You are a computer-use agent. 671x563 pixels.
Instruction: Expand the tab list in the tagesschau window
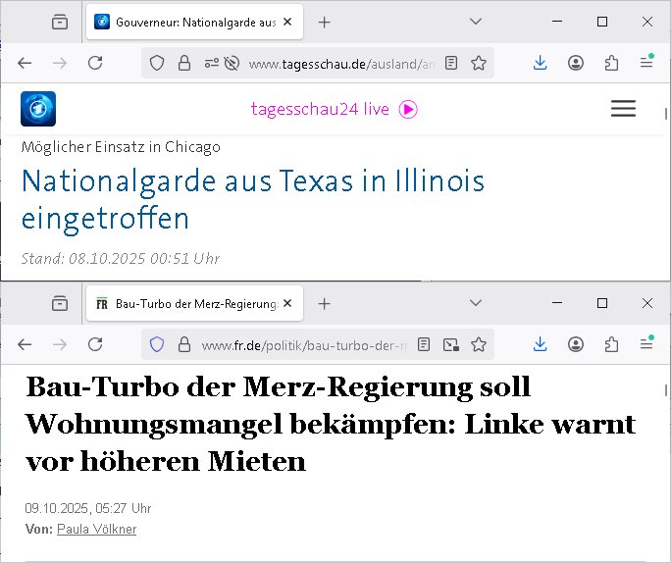(476, 22)
